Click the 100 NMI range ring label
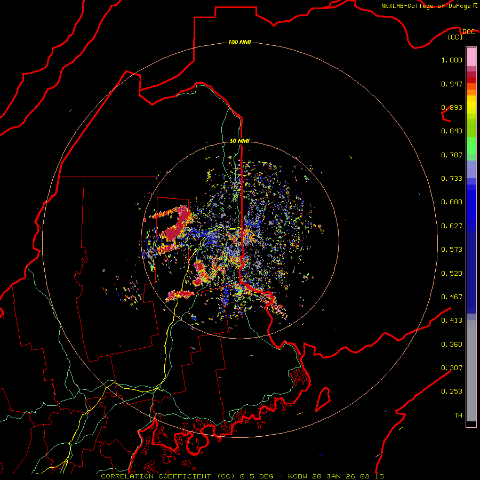The image size is (480, 480). coord(239,42)
